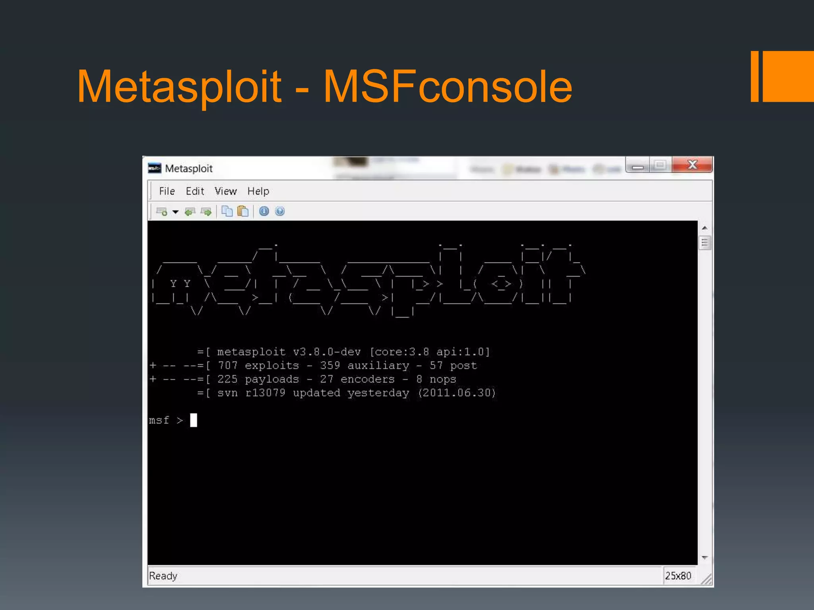Click the Paste clipboard icon
The width and height of the screenshot is (814, 610).
tap(243, 211)
